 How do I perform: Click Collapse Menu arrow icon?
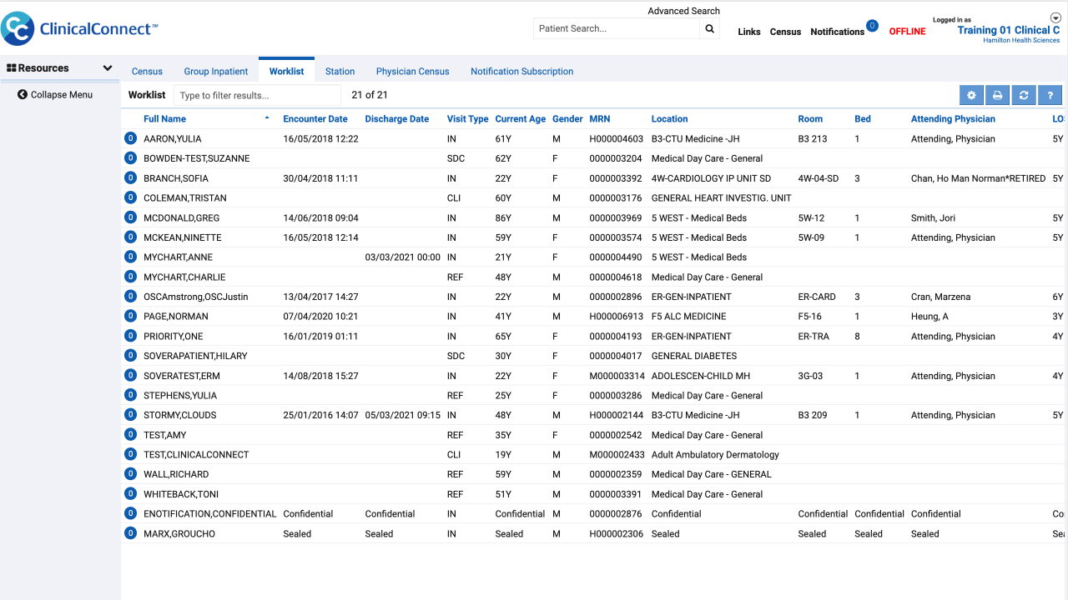[x=23, y=95]
